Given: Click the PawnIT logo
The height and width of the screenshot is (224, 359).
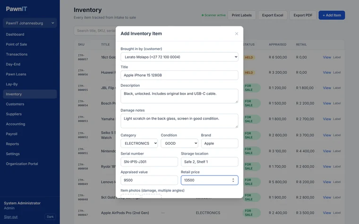Looking at the screenshot, I should (17, 9).
